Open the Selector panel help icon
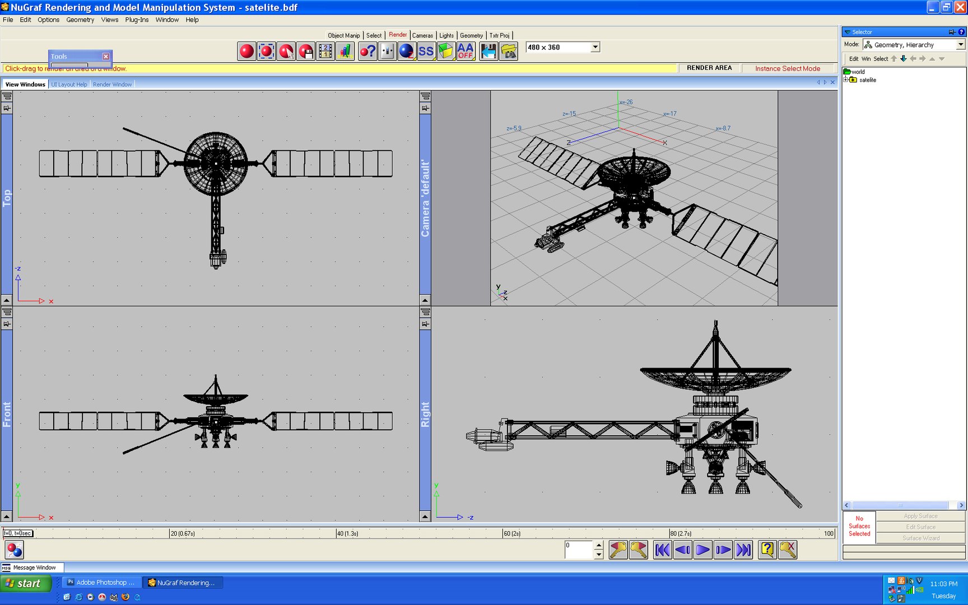Screen dimensions: 968x605 pos(961,32)
